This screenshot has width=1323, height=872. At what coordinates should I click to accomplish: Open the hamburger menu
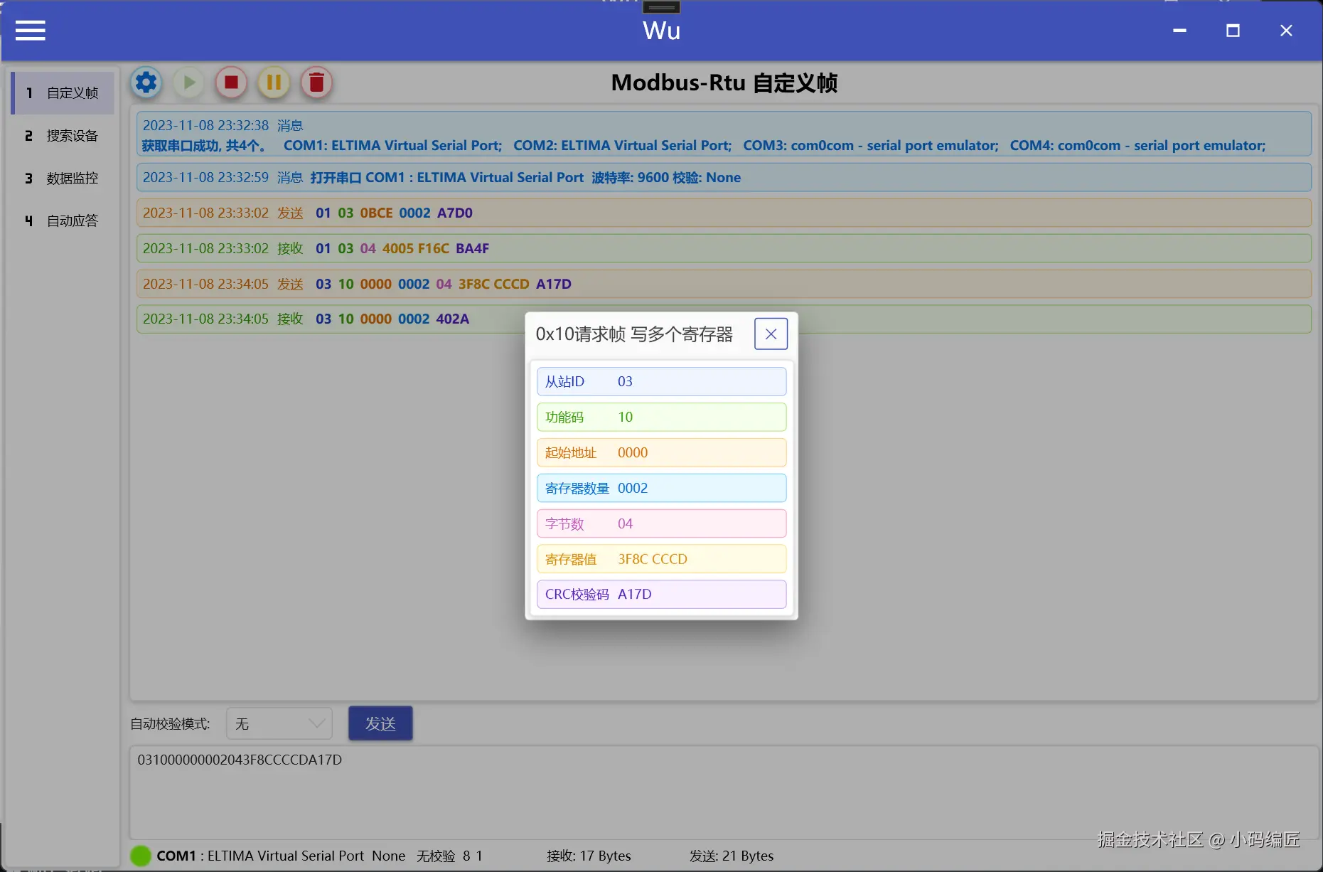pos(30,31)
